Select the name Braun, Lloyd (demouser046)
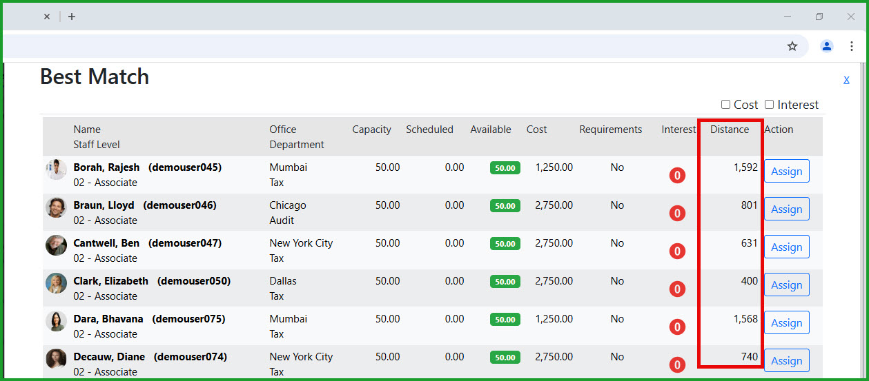 coord(145,205)
